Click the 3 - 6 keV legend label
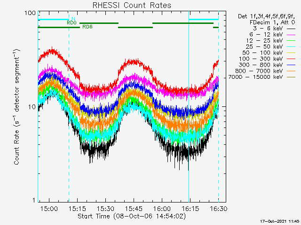 point(268,29)
